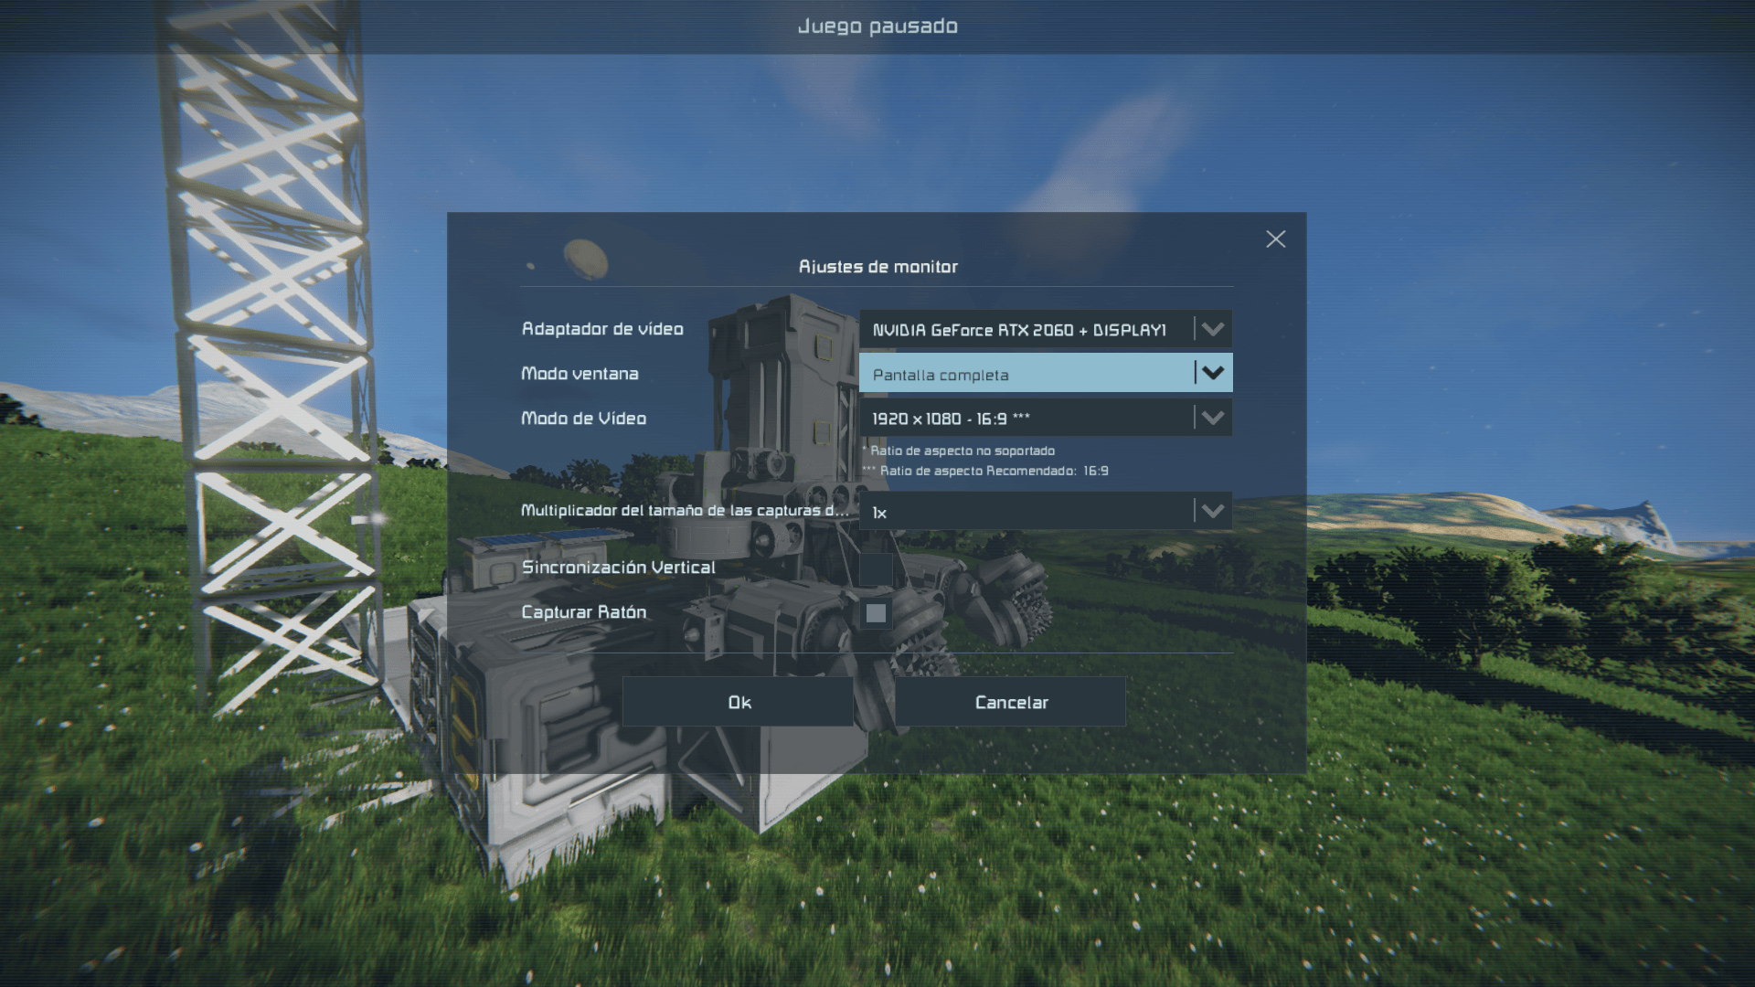Click the Modo ventana chevron arrow
1755x987 pixels.
coord(1213,373)
